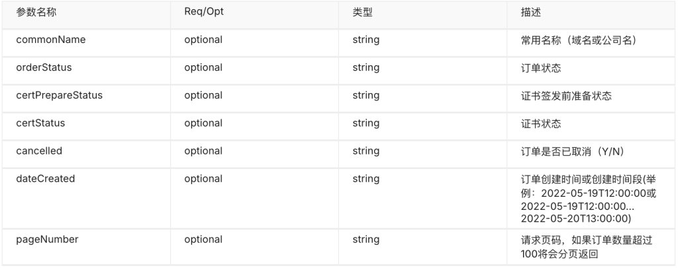Select the pageNumber parameter cell
The width and height of the screenshot is (678, 268).
(x=47, y=240)
